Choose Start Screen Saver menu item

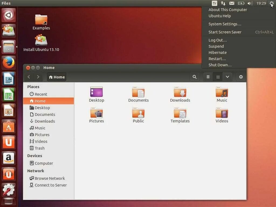coord(239,32)
